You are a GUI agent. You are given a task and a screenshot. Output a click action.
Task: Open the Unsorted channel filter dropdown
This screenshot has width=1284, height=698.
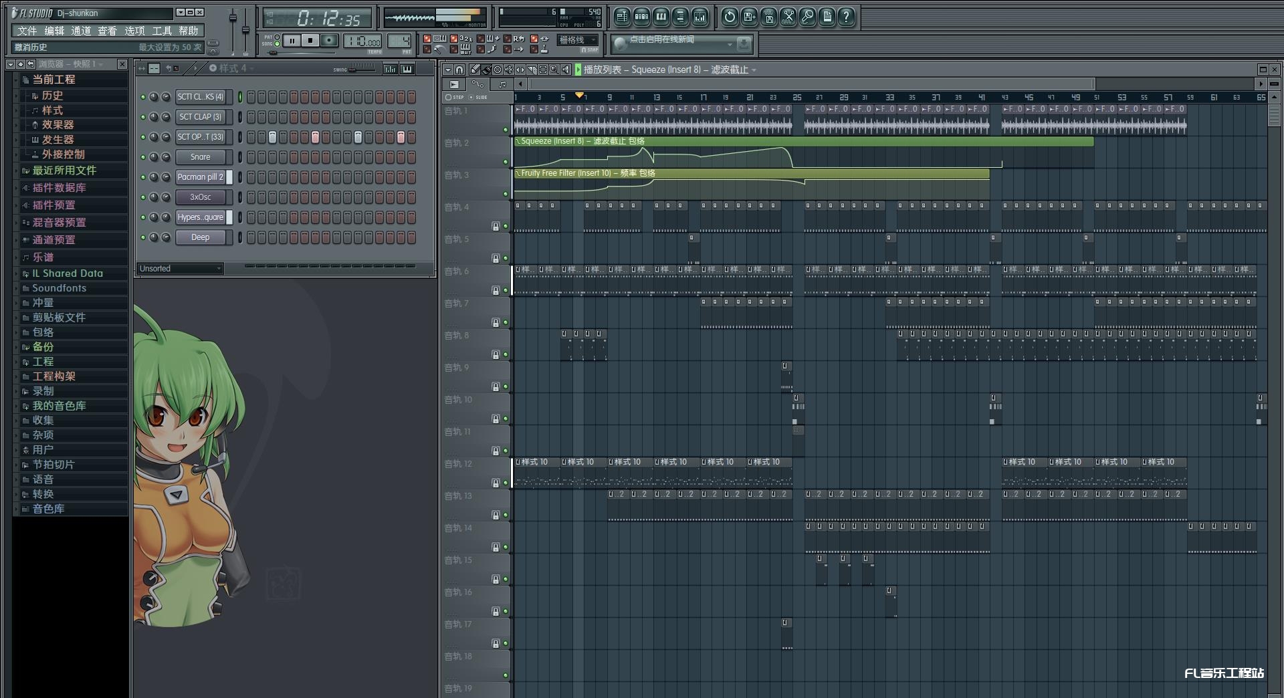tap(180, 269)
